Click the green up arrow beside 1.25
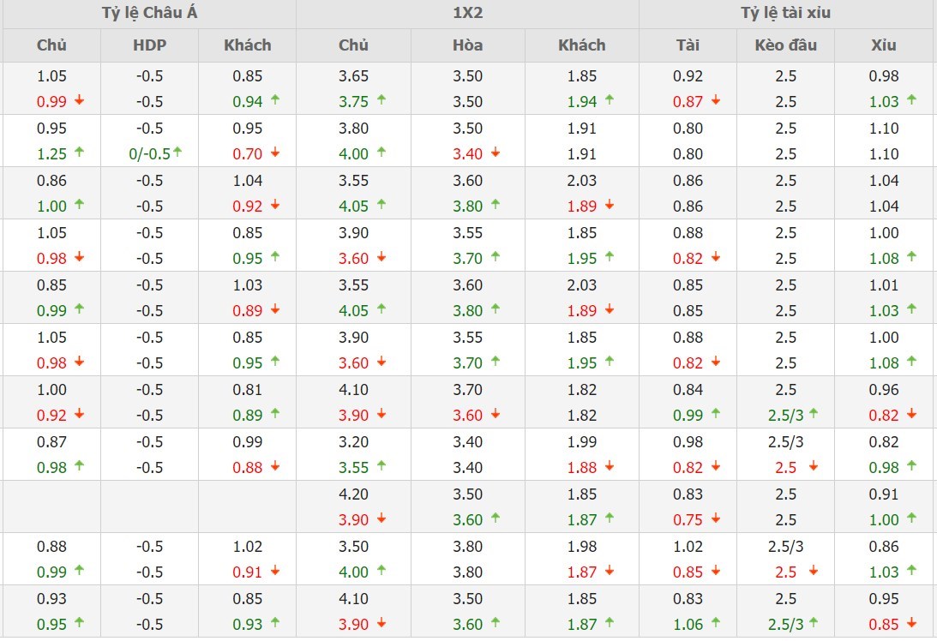937x641 pixels. 80,153
